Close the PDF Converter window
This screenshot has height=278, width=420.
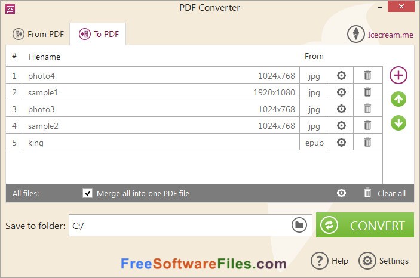[401, 7]
